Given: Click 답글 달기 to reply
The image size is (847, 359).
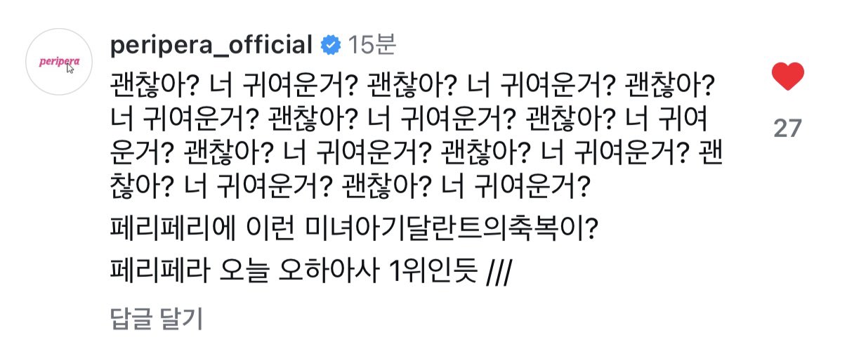Looking at the screenshot, I should pyautogui.click(x=157, y=319).
